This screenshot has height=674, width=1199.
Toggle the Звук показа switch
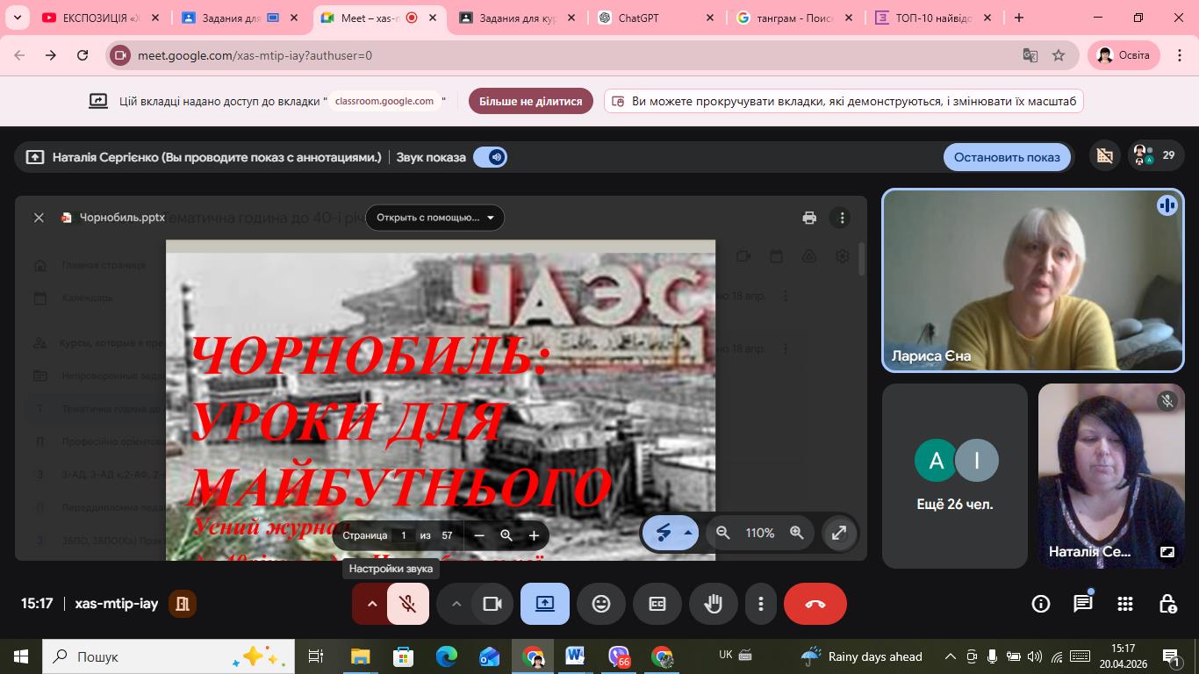click(x=490, y=157)
